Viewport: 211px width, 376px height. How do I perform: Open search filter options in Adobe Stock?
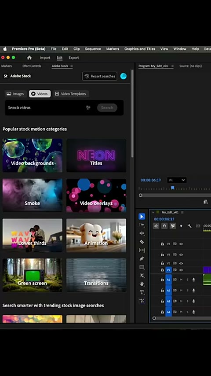click(88, 108)
